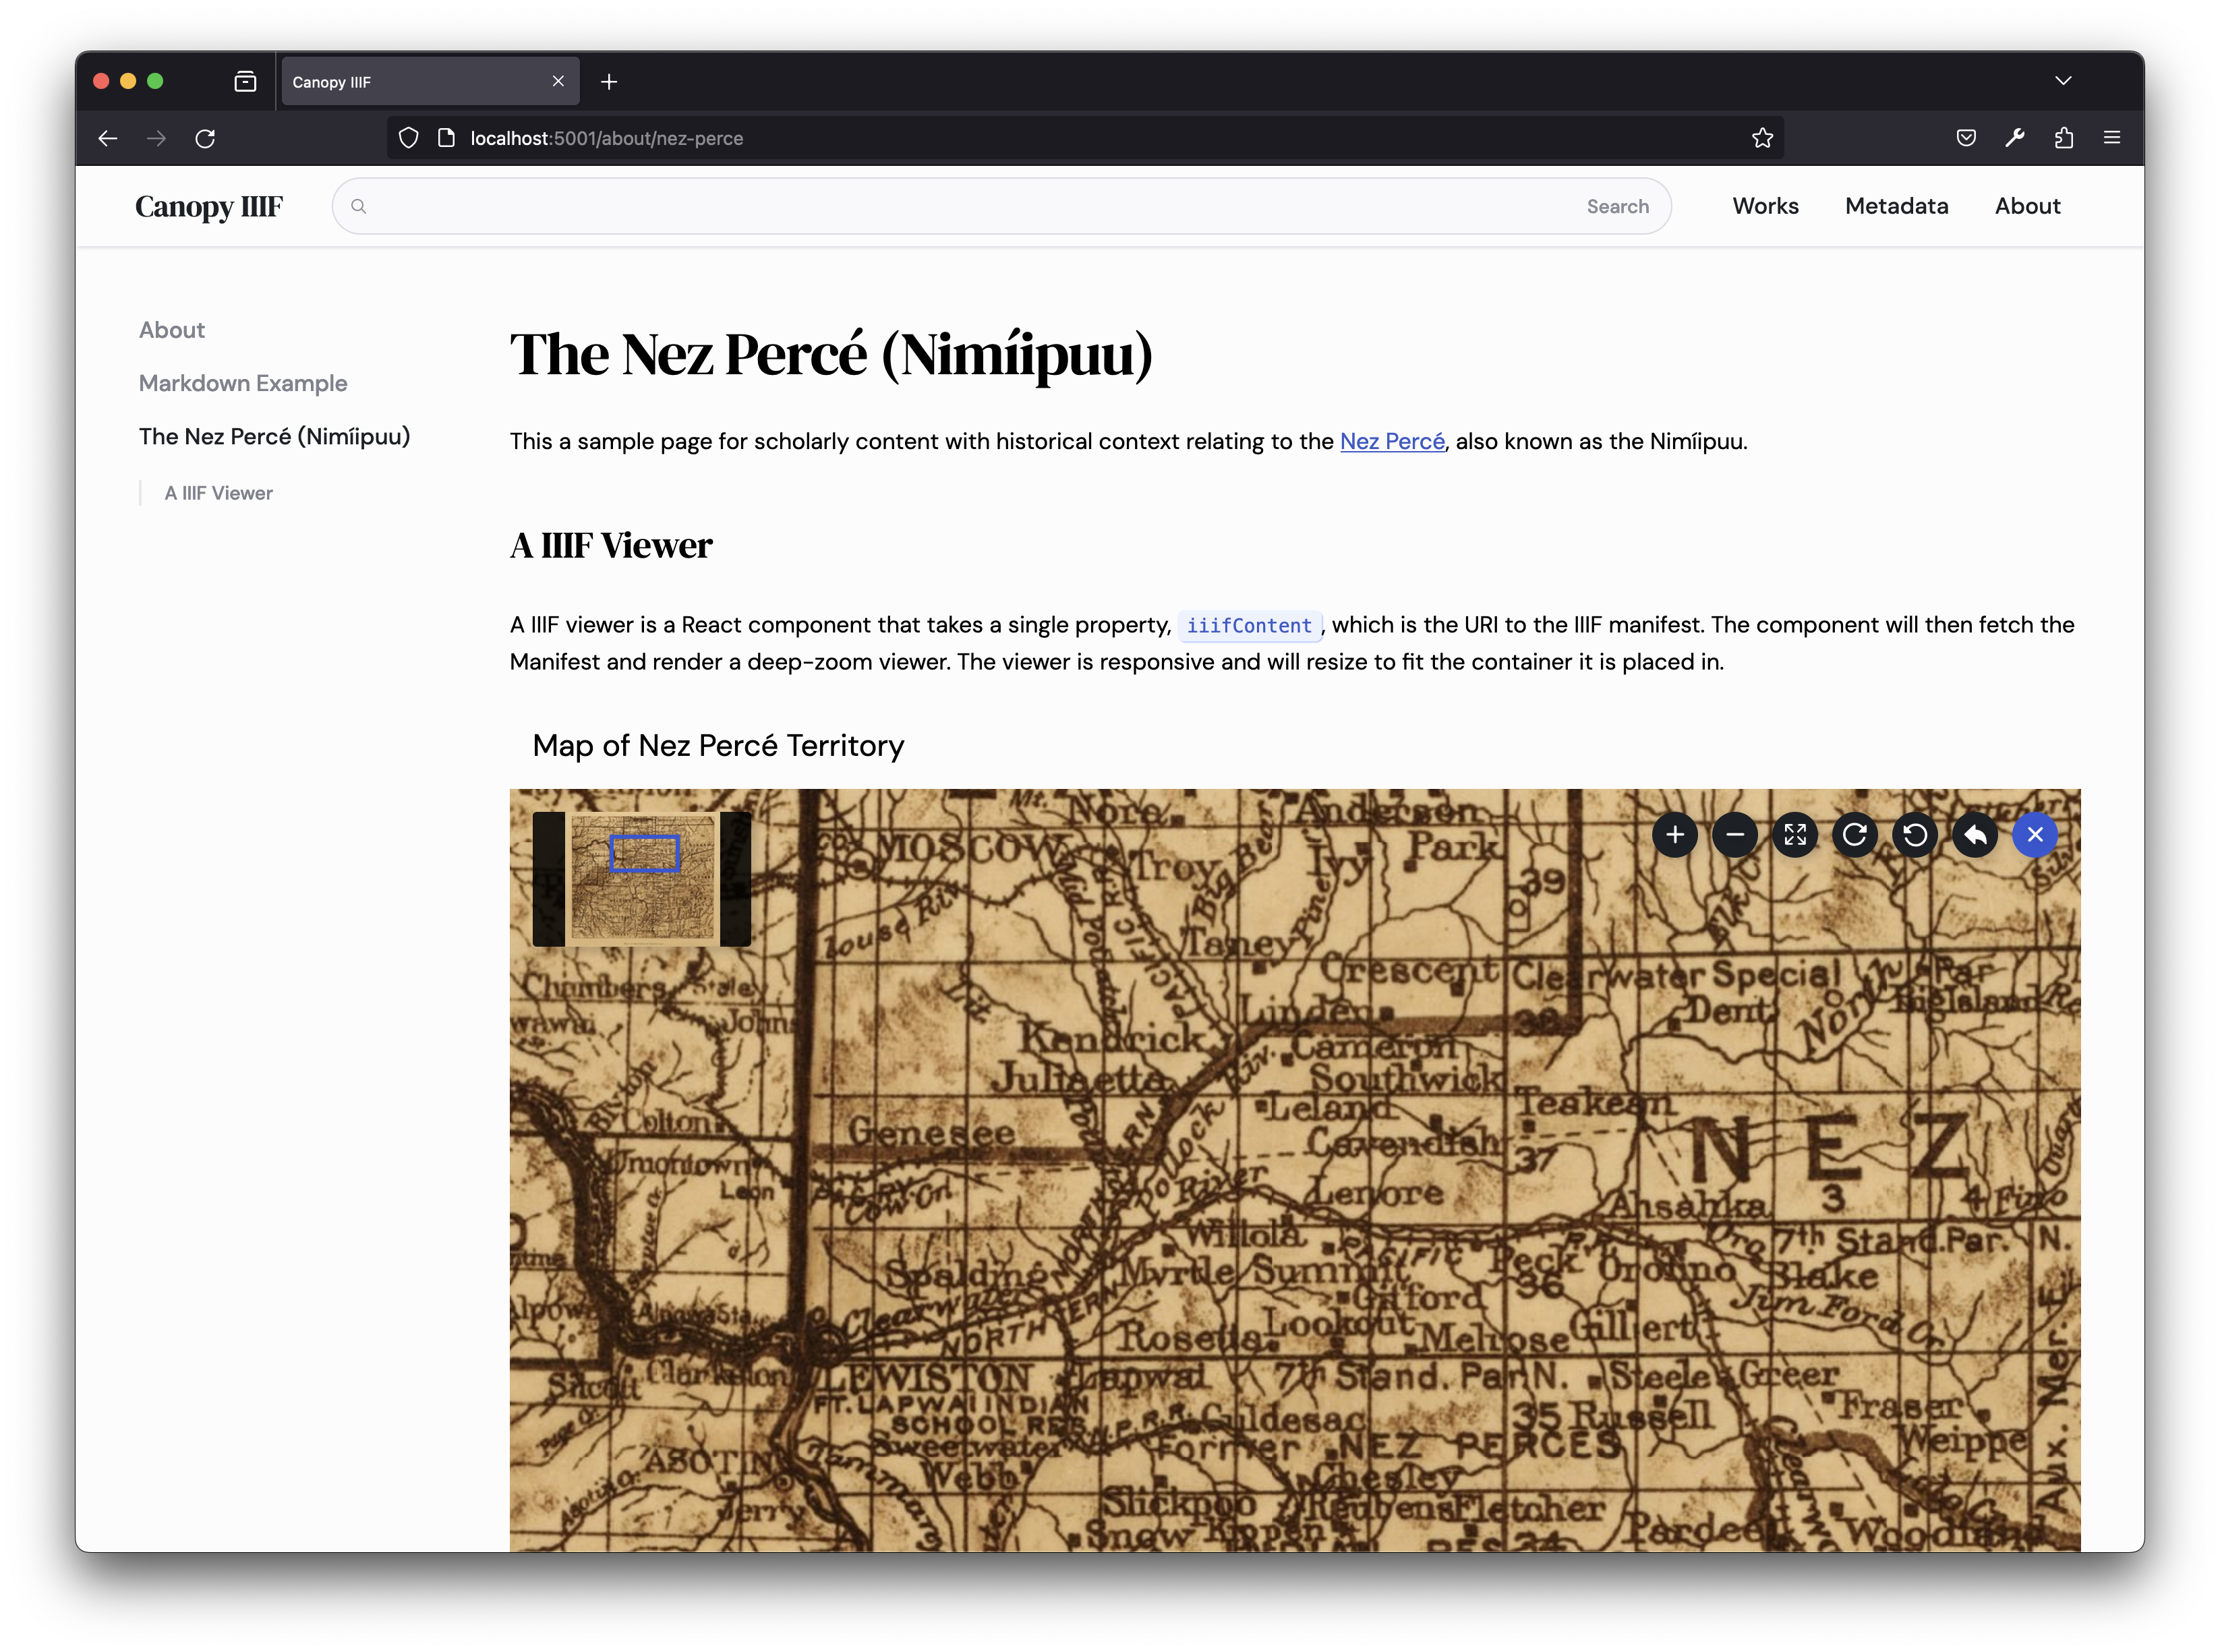Open the Works menu item
This screenshot has width=2220, height=1652.
point(1765,206)
